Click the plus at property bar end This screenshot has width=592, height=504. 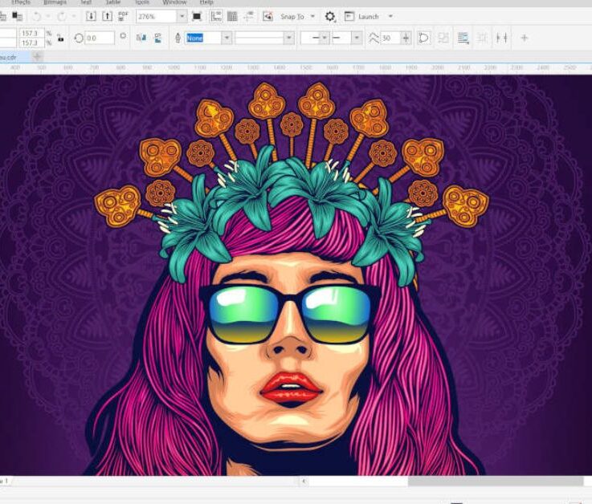[524, 38]
